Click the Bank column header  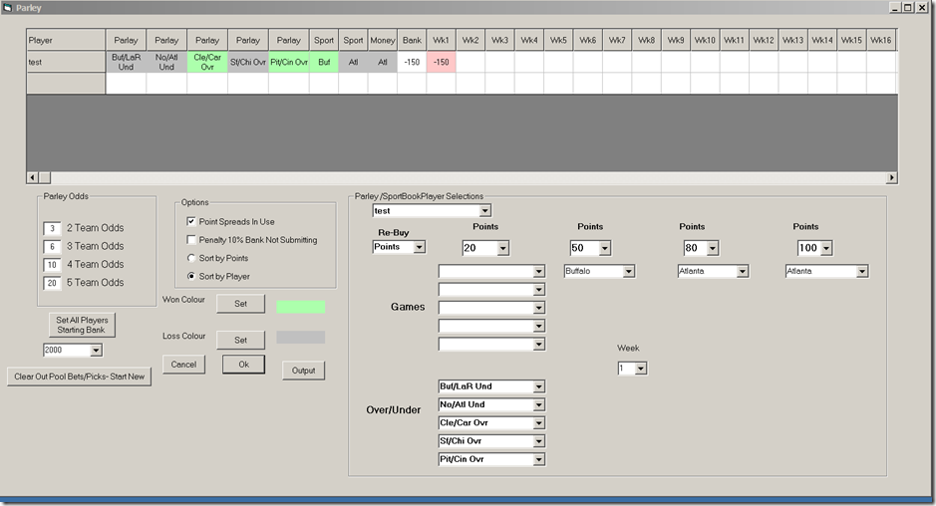click(x=412, y=40)
